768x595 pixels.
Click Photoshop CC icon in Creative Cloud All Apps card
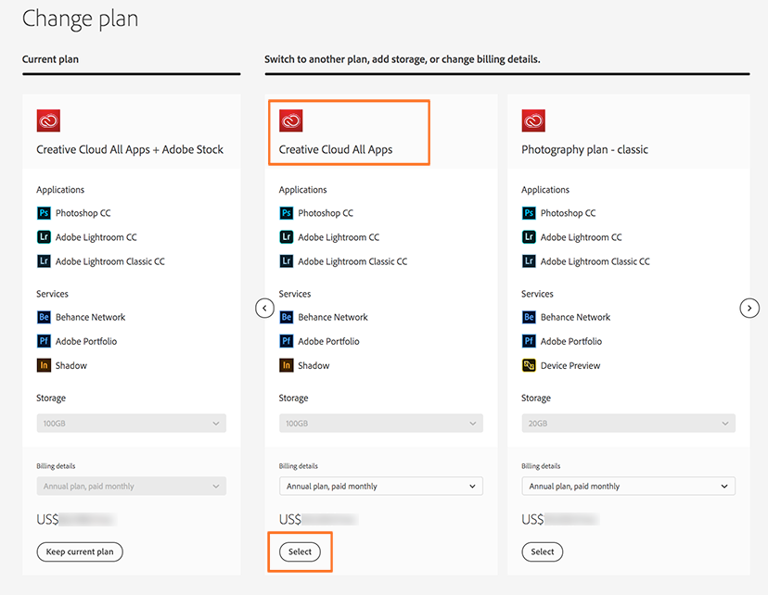coord(287,213)
